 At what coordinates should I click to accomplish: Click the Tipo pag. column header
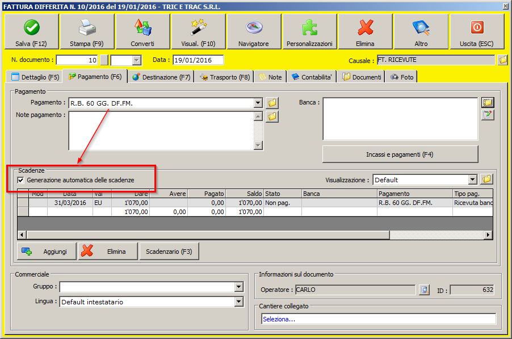point(473,194)
